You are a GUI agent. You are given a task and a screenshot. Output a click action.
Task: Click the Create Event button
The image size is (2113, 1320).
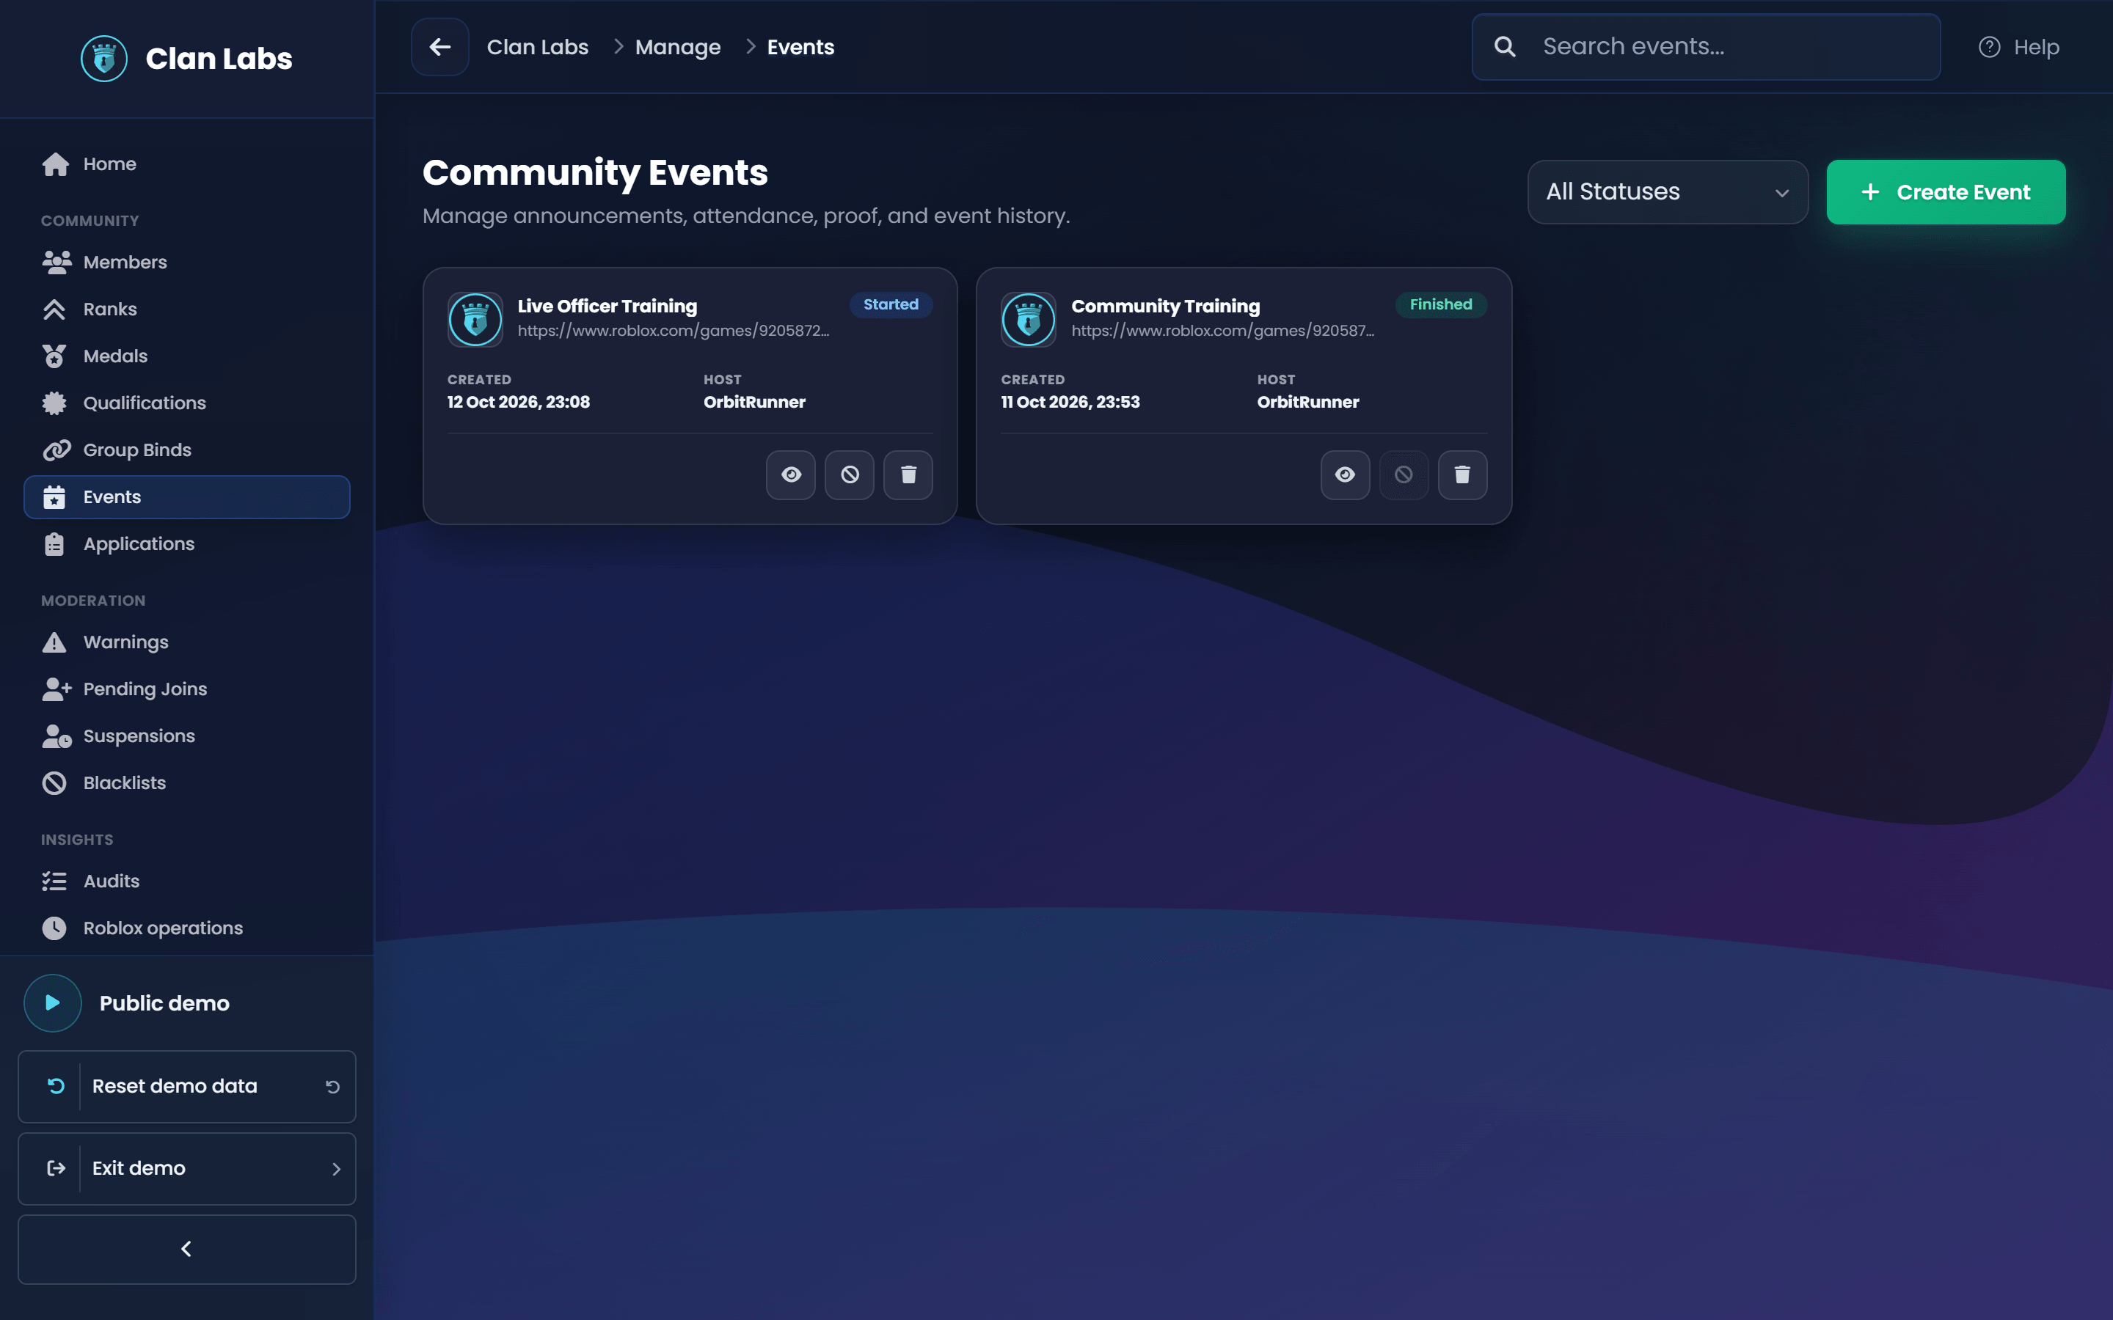tap(1946, 192)
